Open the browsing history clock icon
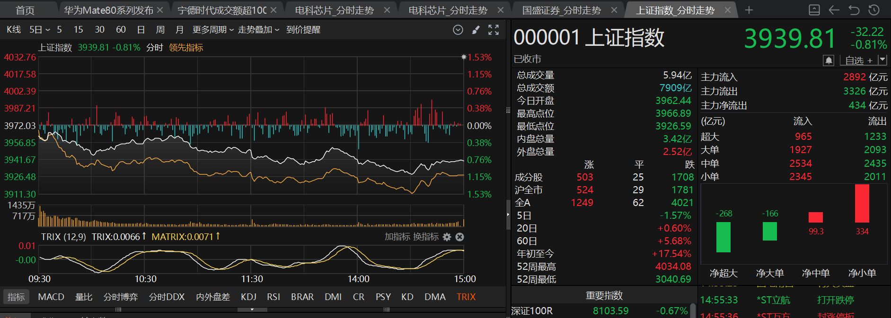The height and width of the screenshot is (318, 891). pyautogui.click(x=874, y=10)
